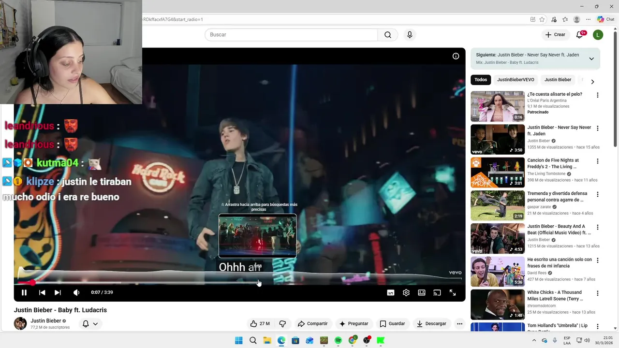Go to the previous video
619x348 pixels.
42,292
